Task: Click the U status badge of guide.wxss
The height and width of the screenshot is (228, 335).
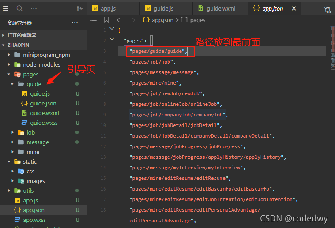Action: (x=77, y=123)
